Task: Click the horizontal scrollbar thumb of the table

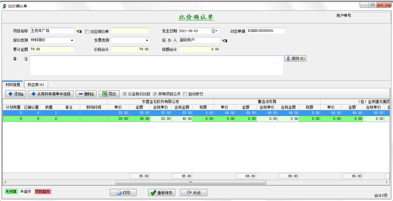Action: click(190, 182)
